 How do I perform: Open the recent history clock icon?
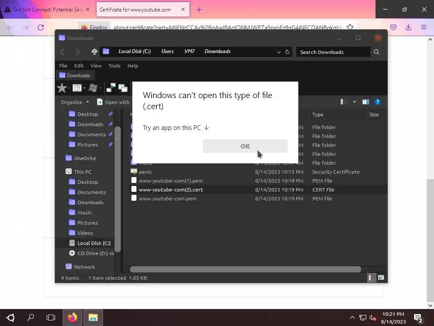click(77, 88)
